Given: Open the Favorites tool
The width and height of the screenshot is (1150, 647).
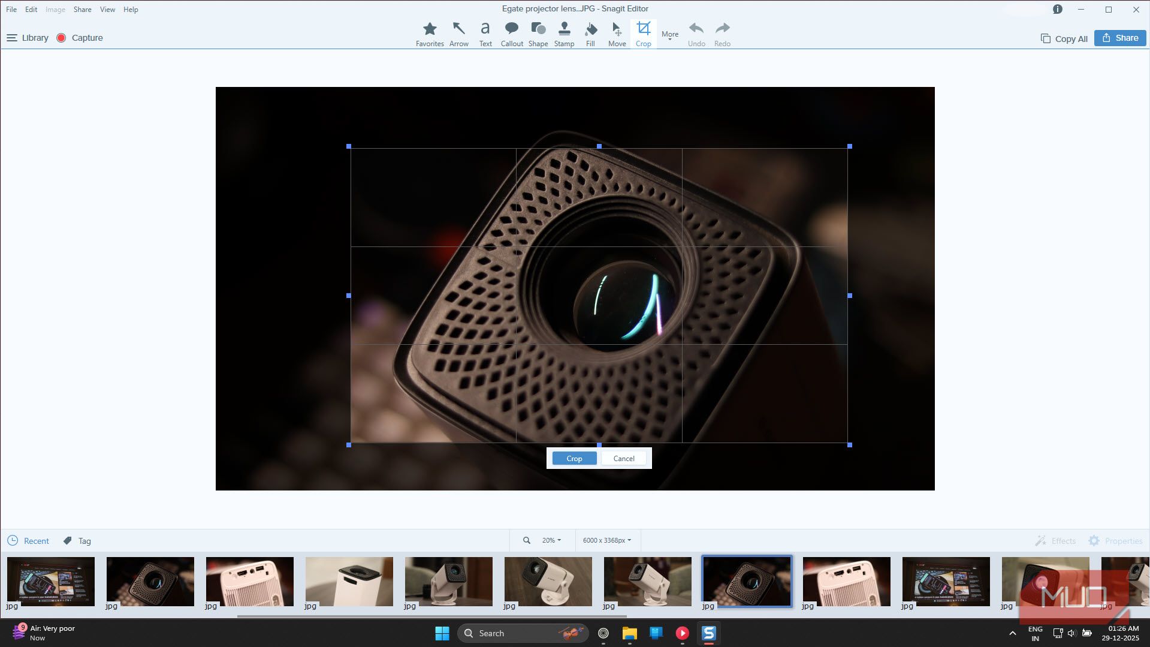Looking at the screenshot, I should point(430,34).
